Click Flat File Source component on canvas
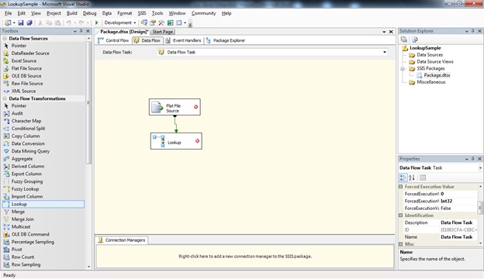The height and width of the screenshot is (279, 484). [x=175, y=107]
